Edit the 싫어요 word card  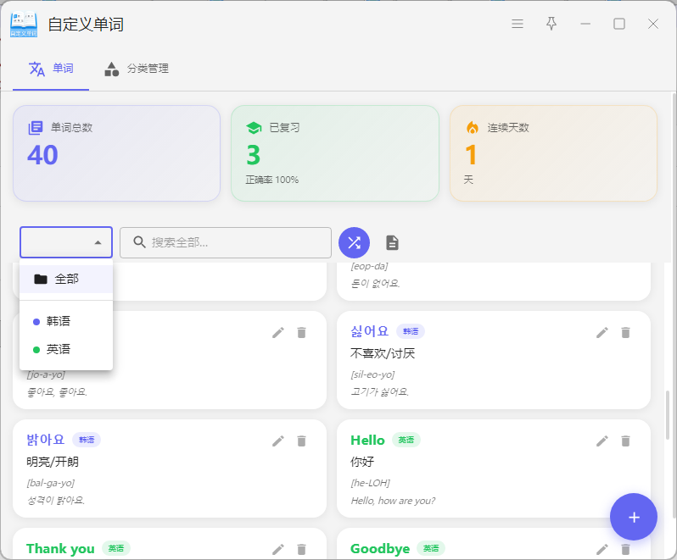click(602, 332)
